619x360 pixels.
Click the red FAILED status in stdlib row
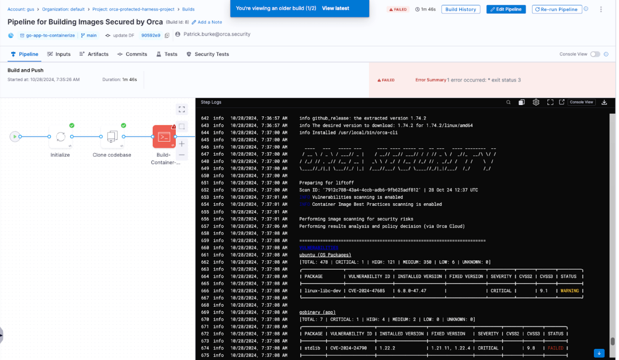point(555,348)
